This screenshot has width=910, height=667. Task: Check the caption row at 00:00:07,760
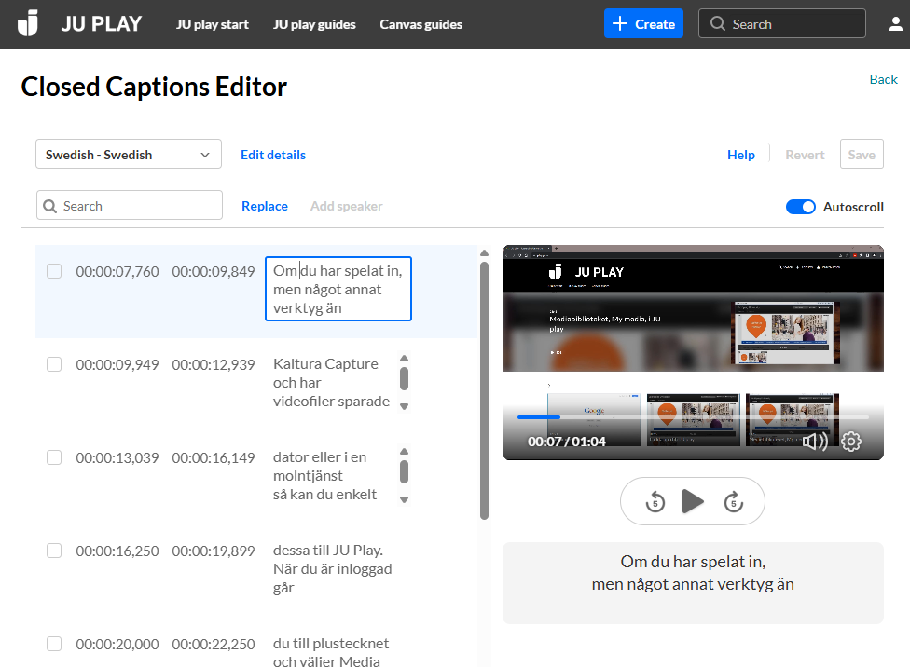point(54,271)
